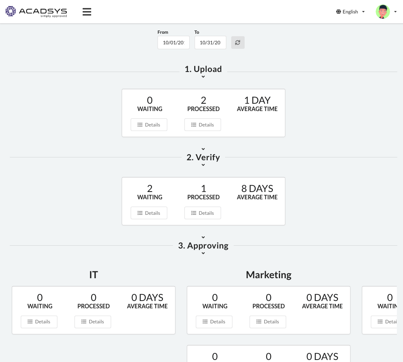This screenshot has width=403, height=362.
Task: Expand the caret beside the user avatar
Action: click(395, 11)
